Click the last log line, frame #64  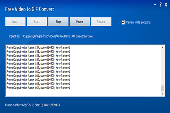38,88
